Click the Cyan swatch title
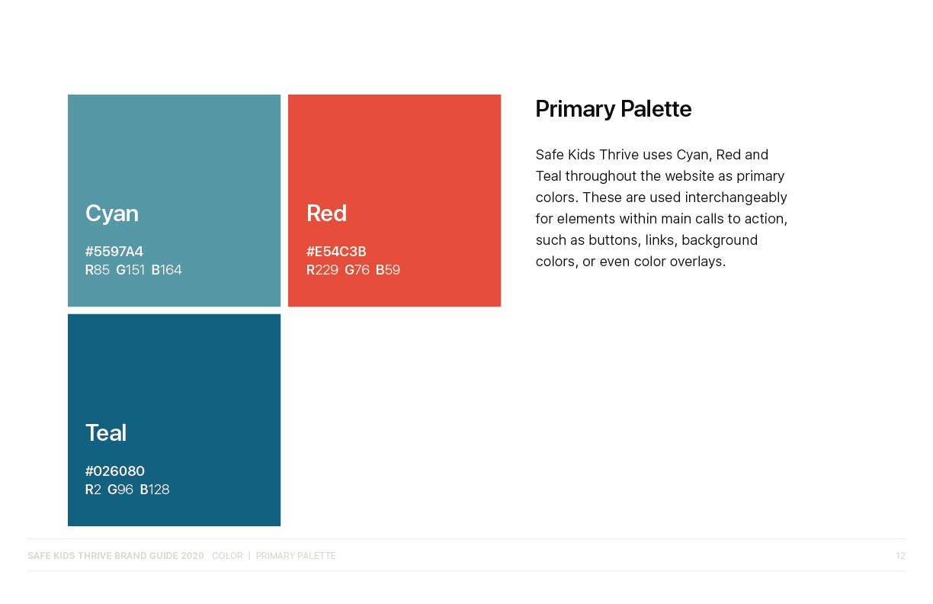 112,214
